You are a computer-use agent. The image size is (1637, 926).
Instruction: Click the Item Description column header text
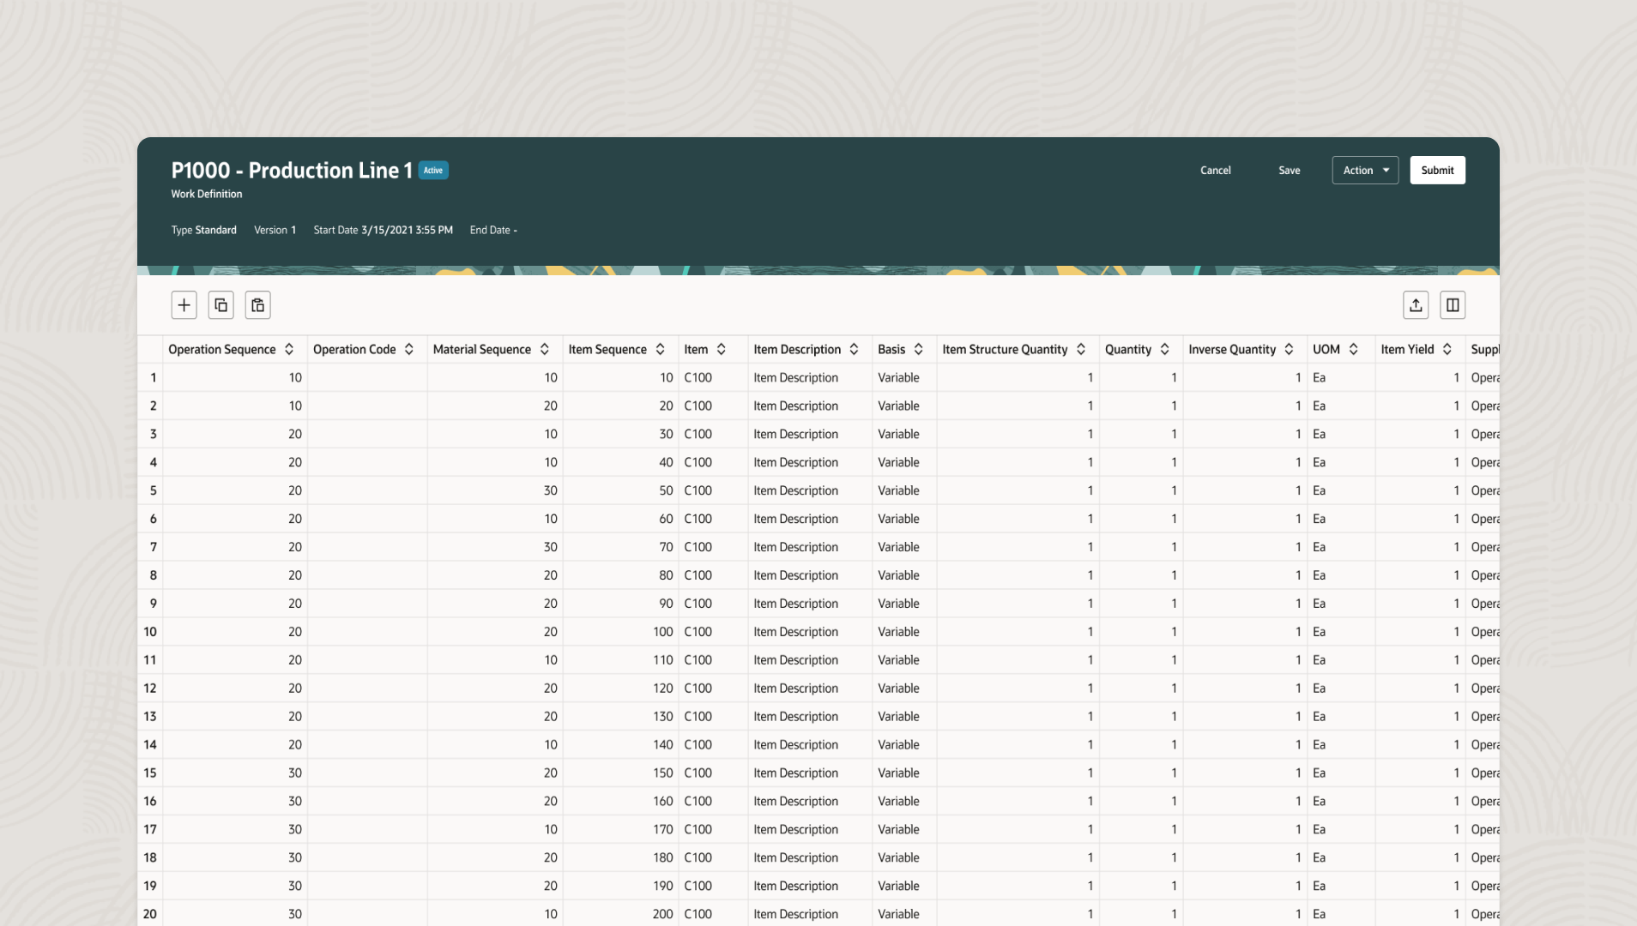point(797,350)
